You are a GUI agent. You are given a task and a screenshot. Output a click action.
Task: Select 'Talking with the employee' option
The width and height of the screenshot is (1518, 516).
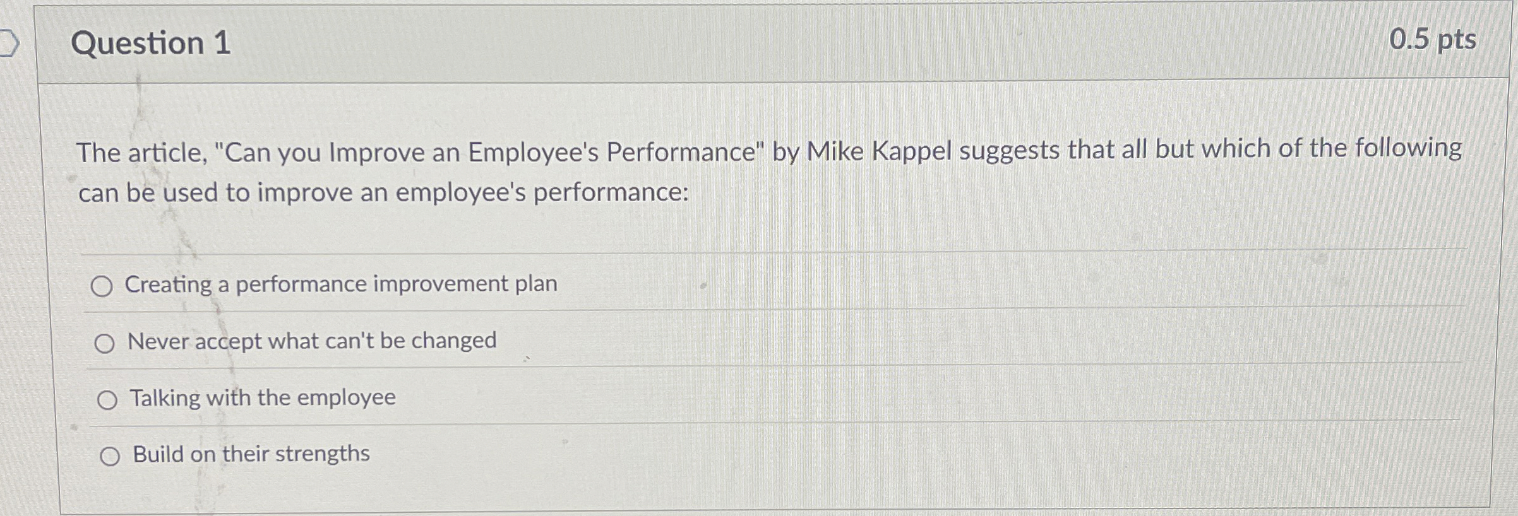point(109,399)
